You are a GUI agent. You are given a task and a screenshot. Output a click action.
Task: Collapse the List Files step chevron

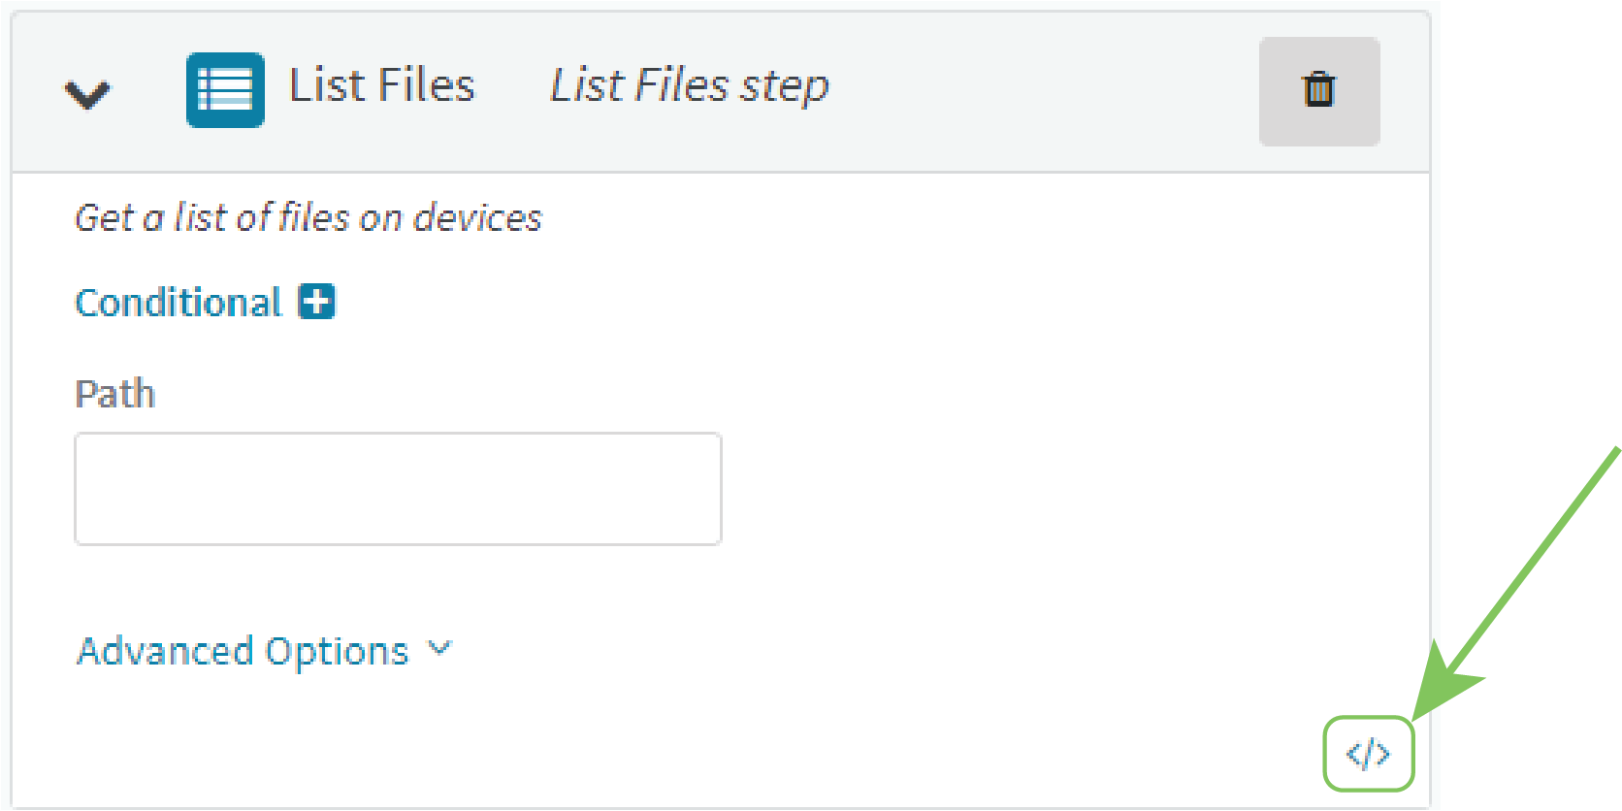(87, 93)
